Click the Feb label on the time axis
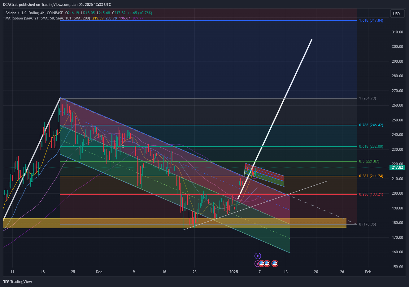Image resolution: width=409 pixels, height=287 pixels. coord(368,272)
